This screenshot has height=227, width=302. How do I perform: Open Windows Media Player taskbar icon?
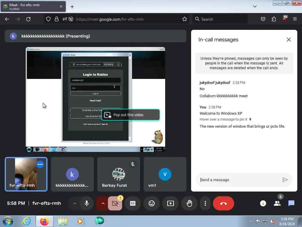tap(81, 221)
